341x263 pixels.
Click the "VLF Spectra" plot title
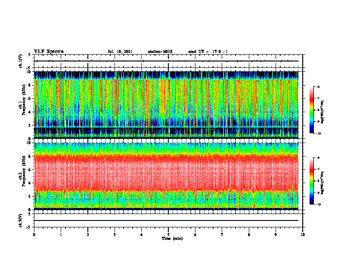pyautogui.click(x=49, y=52)
